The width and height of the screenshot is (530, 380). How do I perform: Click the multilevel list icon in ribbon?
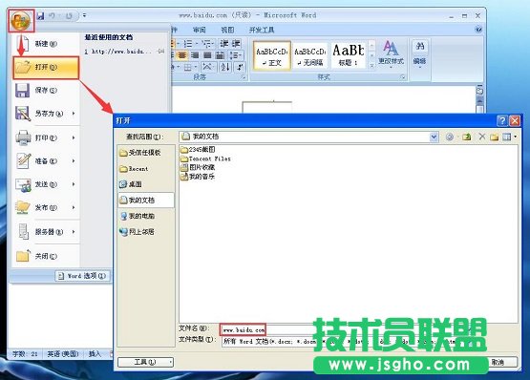207,44
